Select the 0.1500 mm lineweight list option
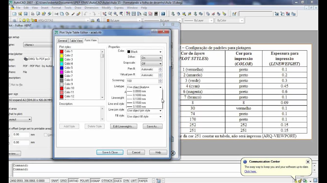The height and width of the screenshot is (183, 327). pos(139,103)
